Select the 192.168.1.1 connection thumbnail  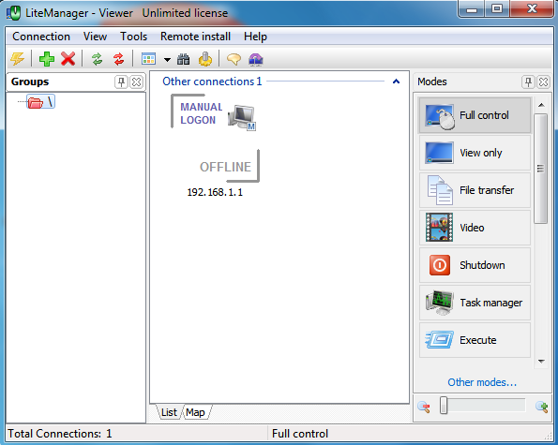click(215, 138)
